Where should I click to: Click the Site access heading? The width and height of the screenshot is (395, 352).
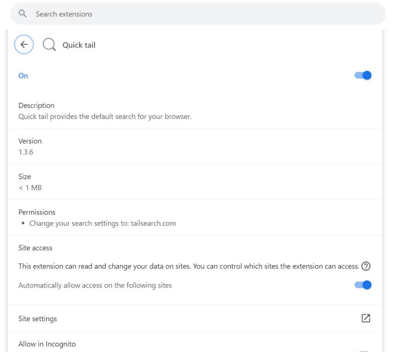coord(35,248)
